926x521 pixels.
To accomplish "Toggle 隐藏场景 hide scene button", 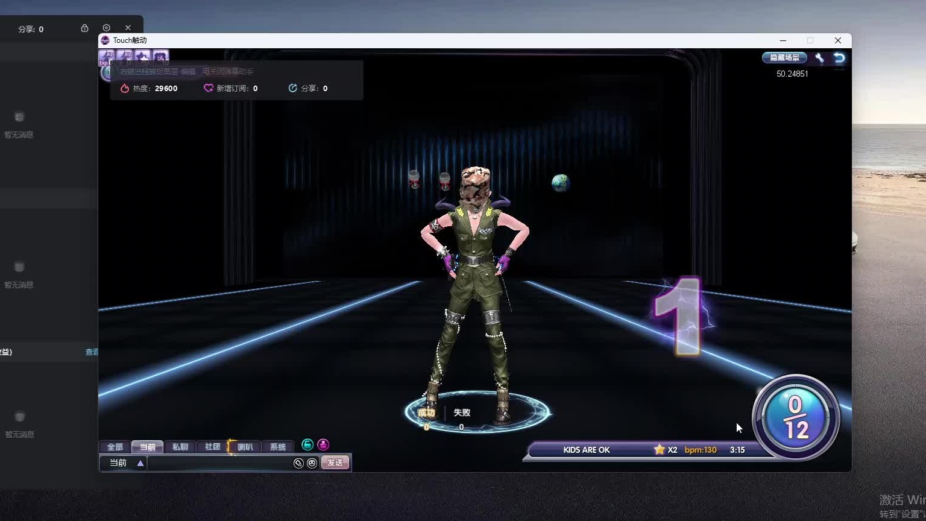I will point(784,58).
